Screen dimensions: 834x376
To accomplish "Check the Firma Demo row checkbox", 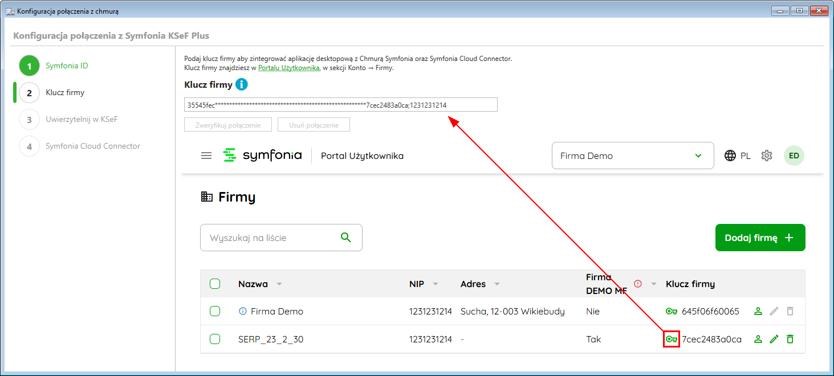I will [x=215, y=312].
